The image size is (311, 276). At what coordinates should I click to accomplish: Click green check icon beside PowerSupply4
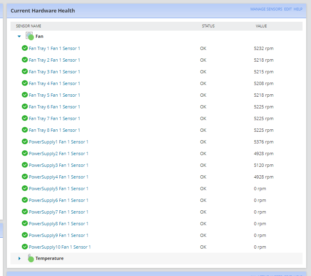coord(25,176)
